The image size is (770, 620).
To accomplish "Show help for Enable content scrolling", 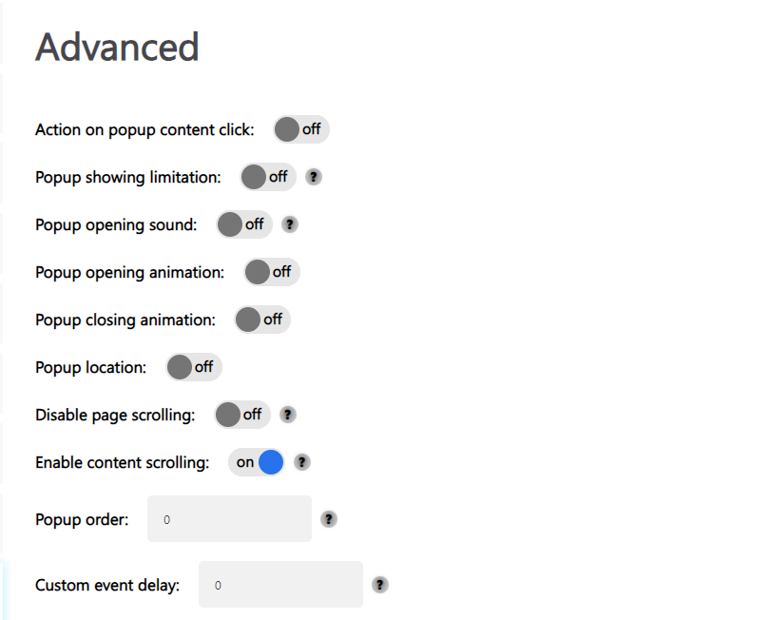I will click(x=301, y=462).
